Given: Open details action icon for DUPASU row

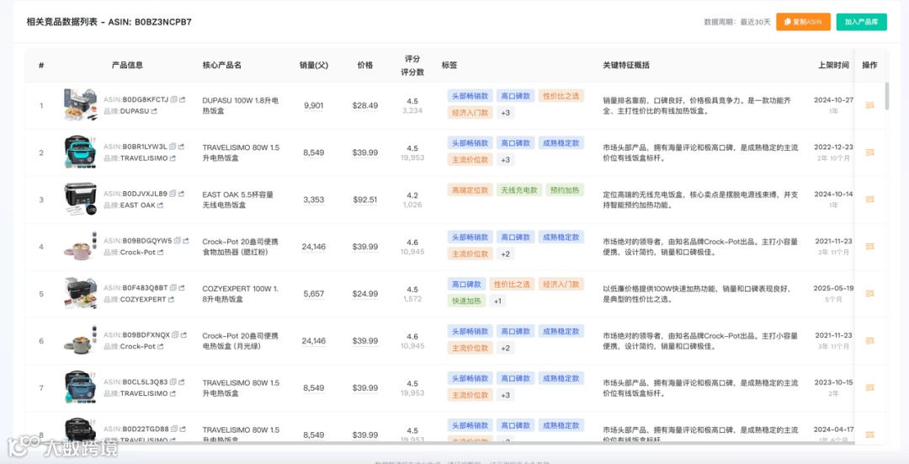Looking at the screenshot, I should click(869, 105).
